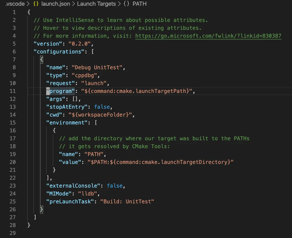The image size is (292, 238).
Task: Open the launch.json breadcrumb dropdown
Action: click(x=56, y=4)
